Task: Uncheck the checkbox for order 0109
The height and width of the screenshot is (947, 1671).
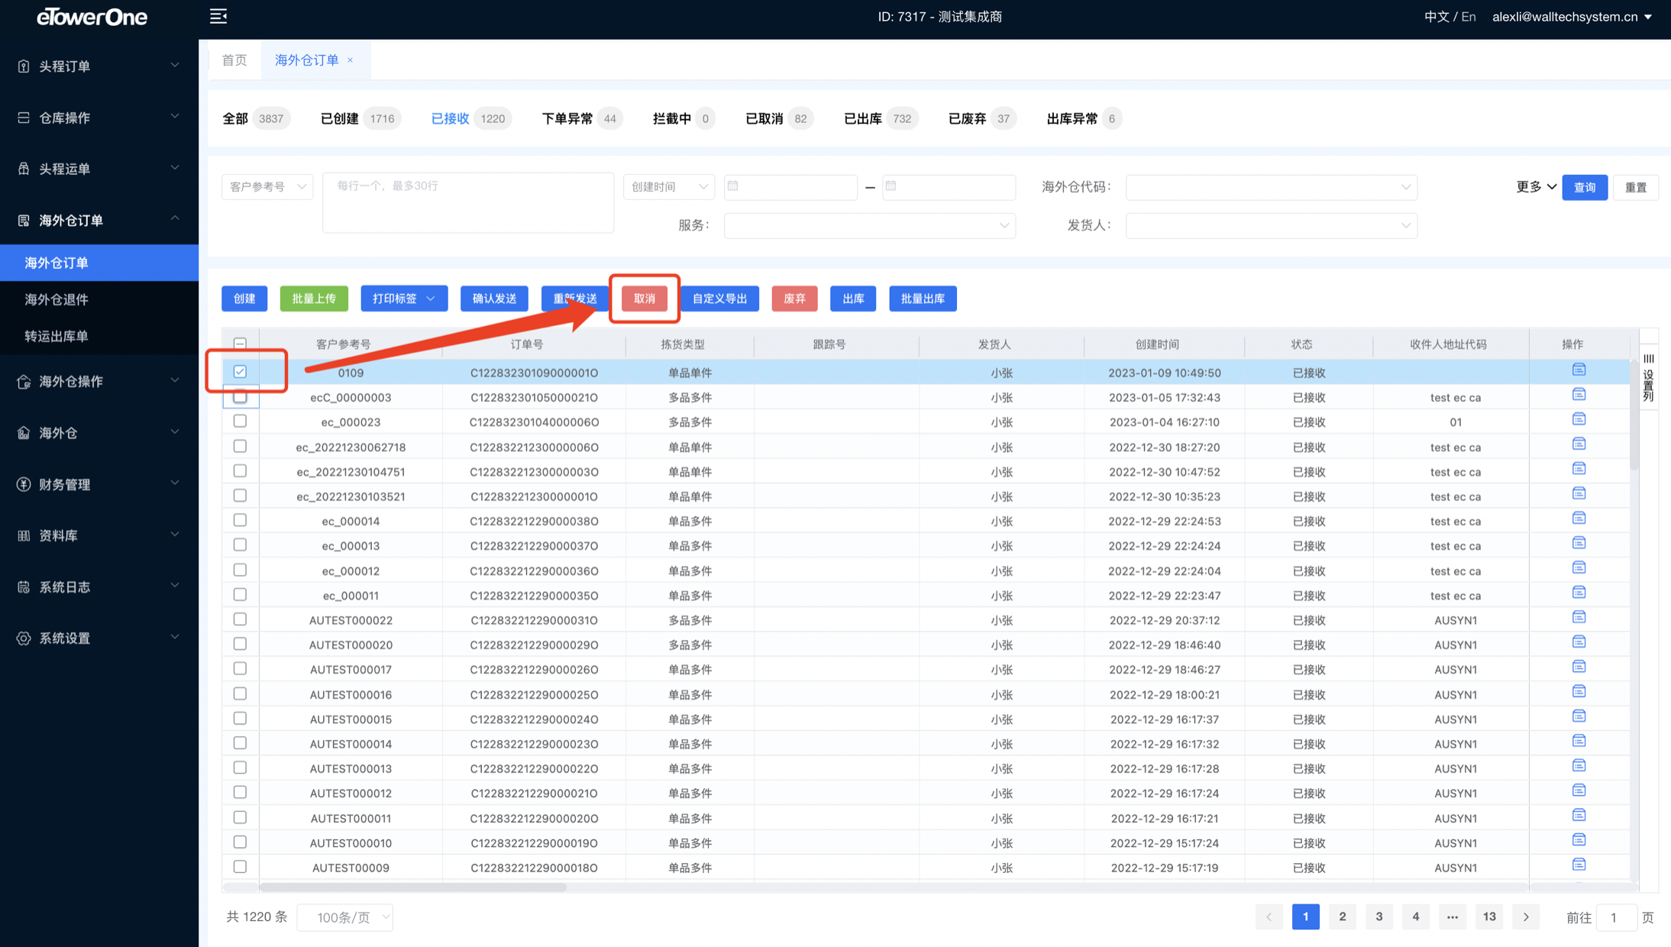Action: tap(240, 372)
